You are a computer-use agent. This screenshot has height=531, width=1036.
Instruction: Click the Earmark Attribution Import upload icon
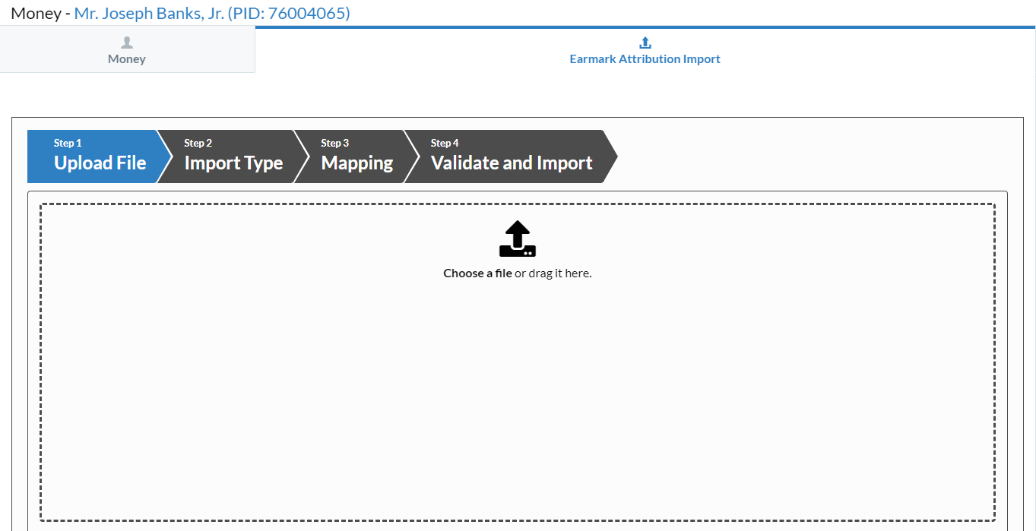pos(645,43)
